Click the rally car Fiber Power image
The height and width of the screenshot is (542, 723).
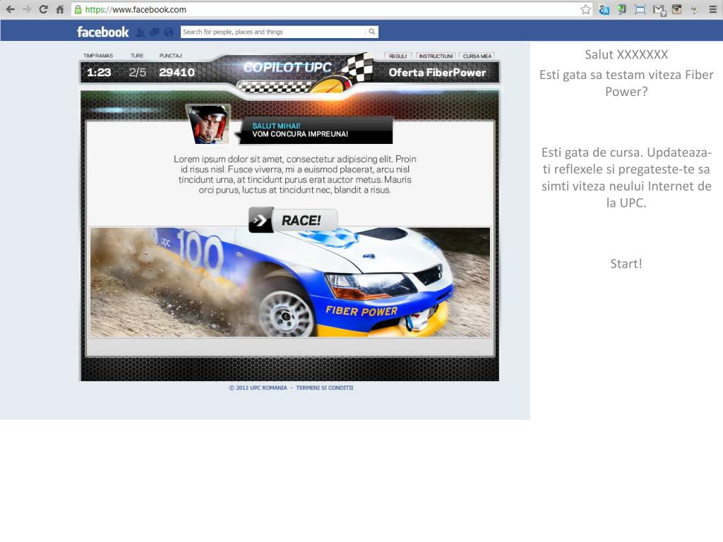coord(290,282)
